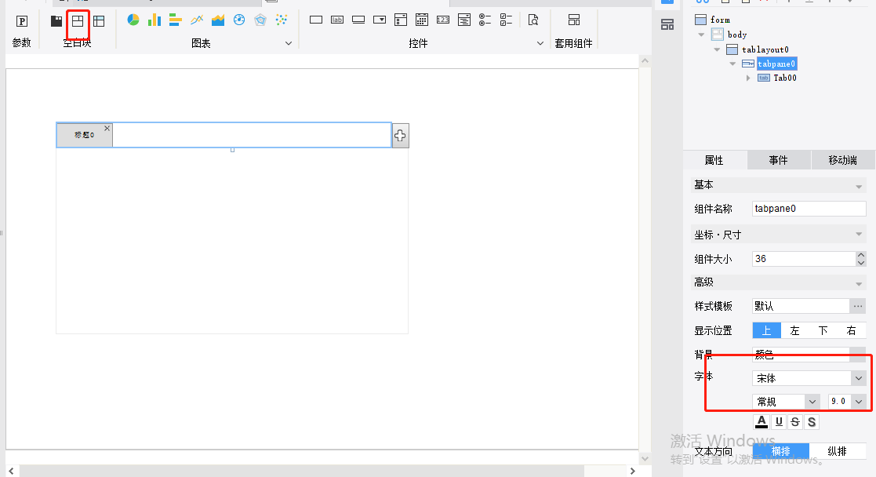This screenshot has width=876, height=477.
Task: Open the 宋体 font family dropdown
Action: coord(858,378)
